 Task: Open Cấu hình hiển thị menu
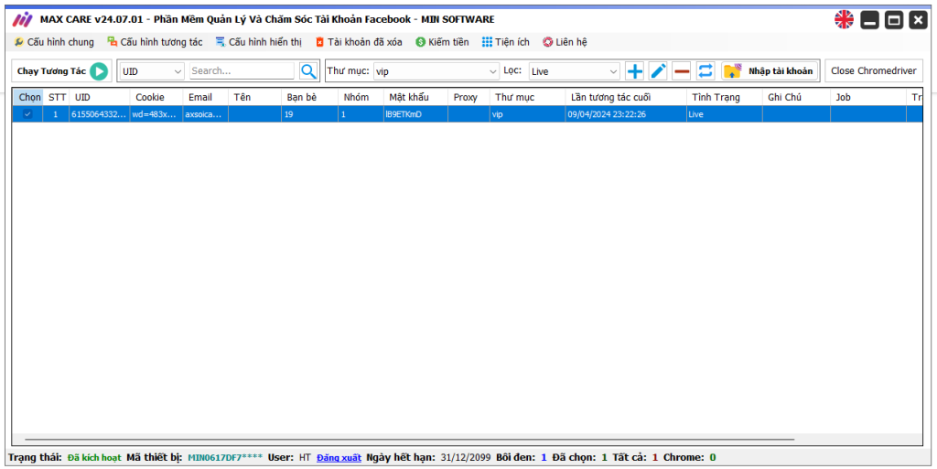259,42
